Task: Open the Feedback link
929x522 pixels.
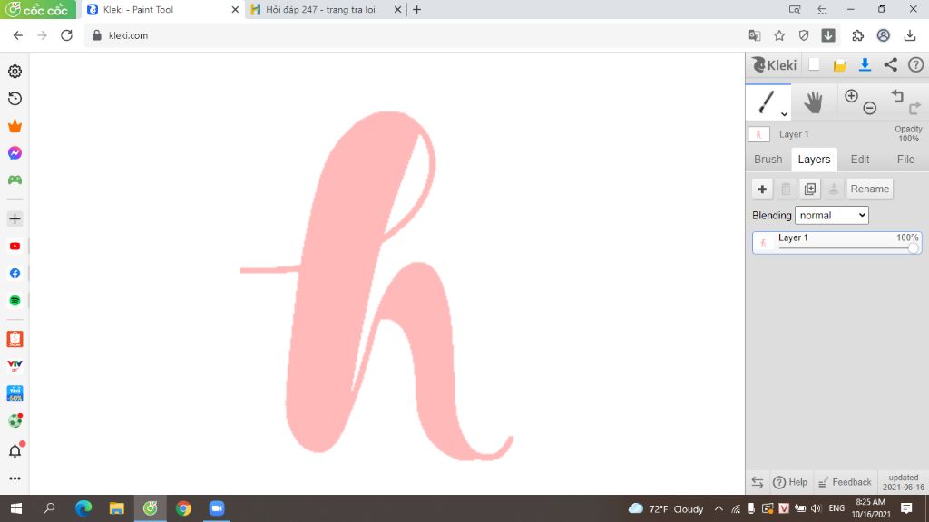Action: pos(845,482)
